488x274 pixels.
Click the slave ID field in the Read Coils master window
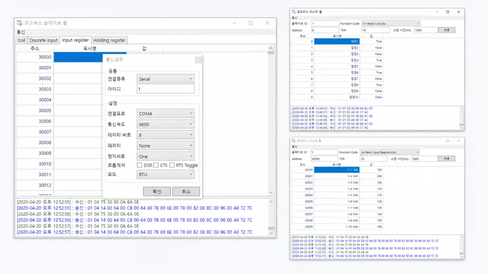pos(325,24)
